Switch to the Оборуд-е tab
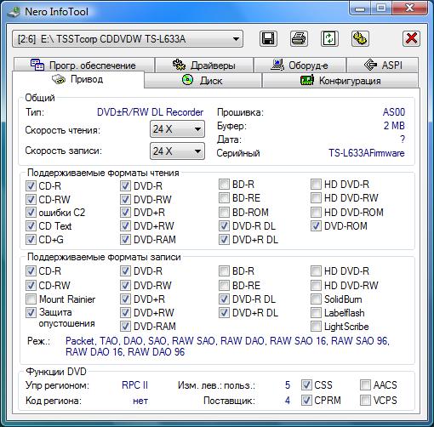Screen dimensions: 434x427 pos(300,65)
